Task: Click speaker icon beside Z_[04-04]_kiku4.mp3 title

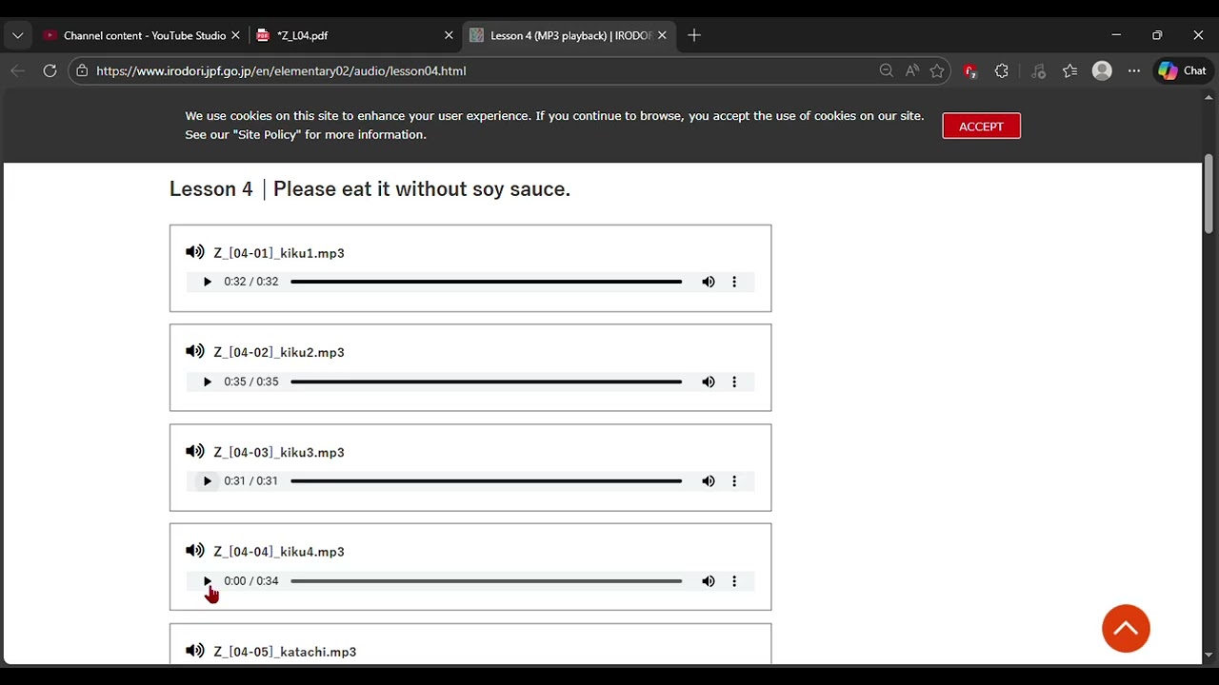Action: (195, 550)
